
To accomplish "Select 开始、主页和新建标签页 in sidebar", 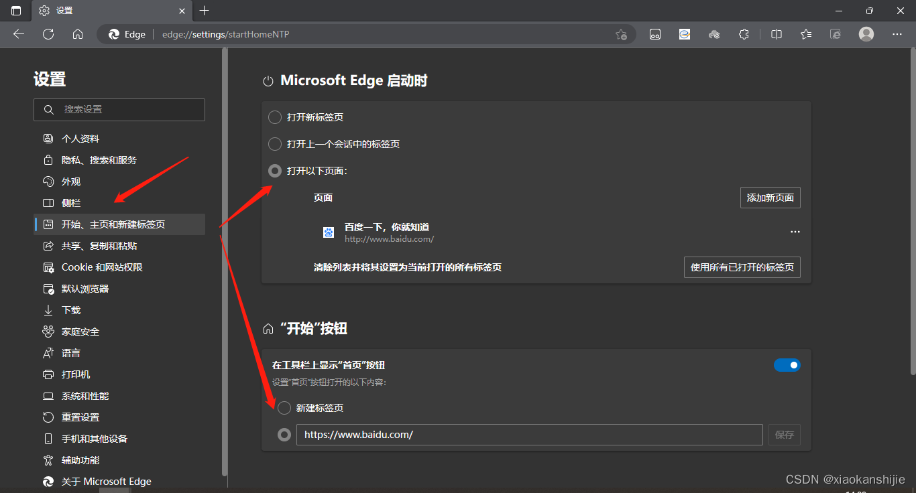I will tap(119, 224).
